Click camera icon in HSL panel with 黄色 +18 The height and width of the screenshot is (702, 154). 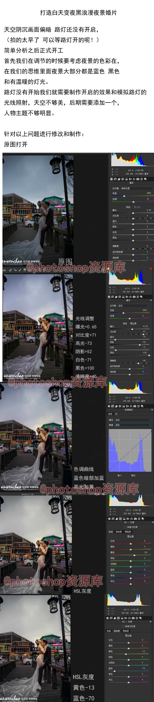click(x=135, y=518)
